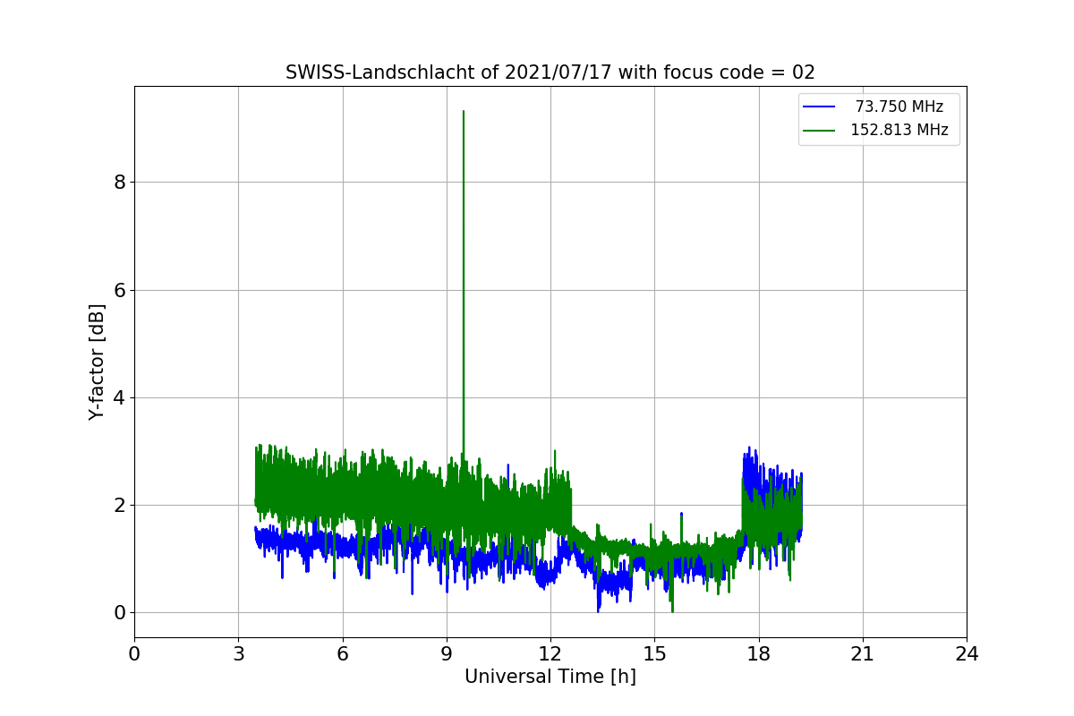This screenshot has width=1074, height=716.
Task: Select the '73.750 MHz' legend label
Action: [899, 107]
